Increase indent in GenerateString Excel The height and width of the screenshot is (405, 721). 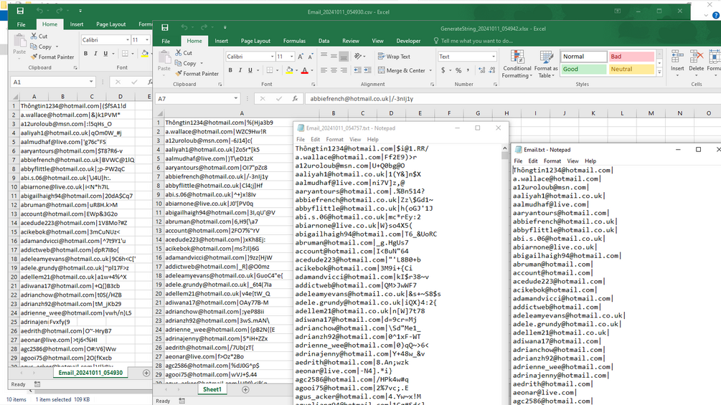pyautogui.click(x=367, y=70)
